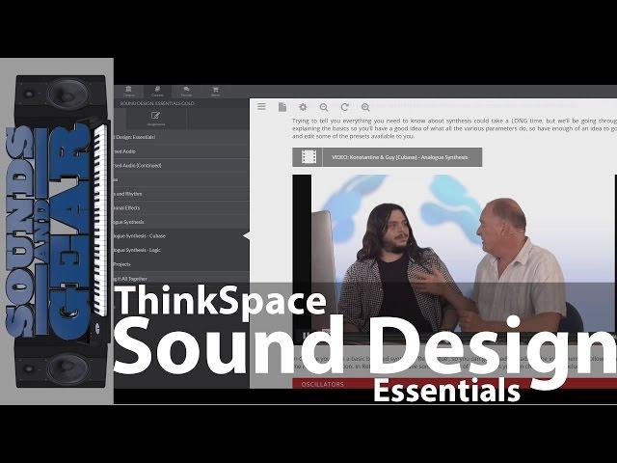Open the Campus tab in top navigation
The image size is (617, 463).
pyautogui.click(x=128, y=91)
